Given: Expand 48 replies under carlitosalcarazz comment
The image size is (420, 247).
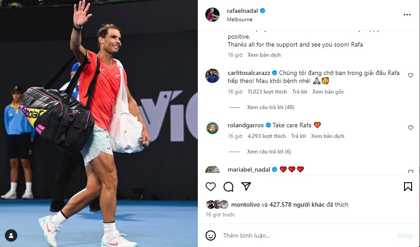Looking at the screenshot, I should (271, 107).
